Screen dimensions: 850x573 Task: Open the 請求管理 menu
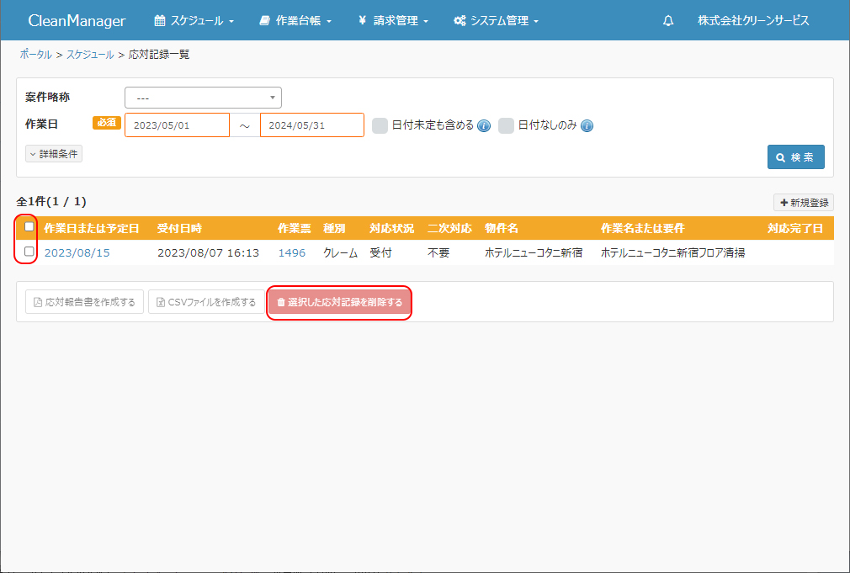[393, 20]
